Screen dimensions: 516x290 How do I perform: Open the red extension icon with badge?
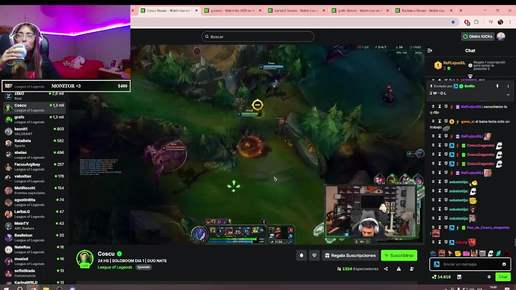(x=467, y=22)
